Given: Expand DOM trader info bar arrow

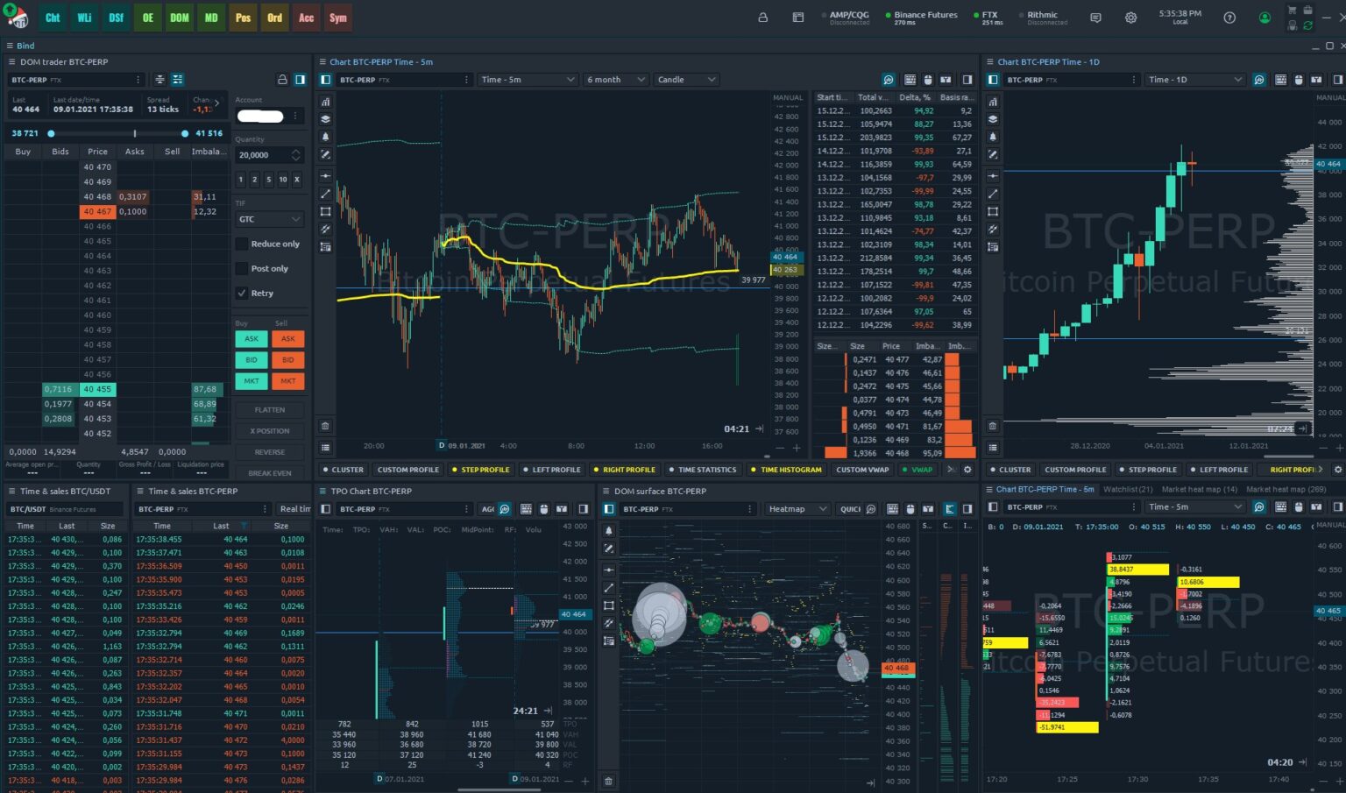Looking at the screenshot, I should 217,103.
